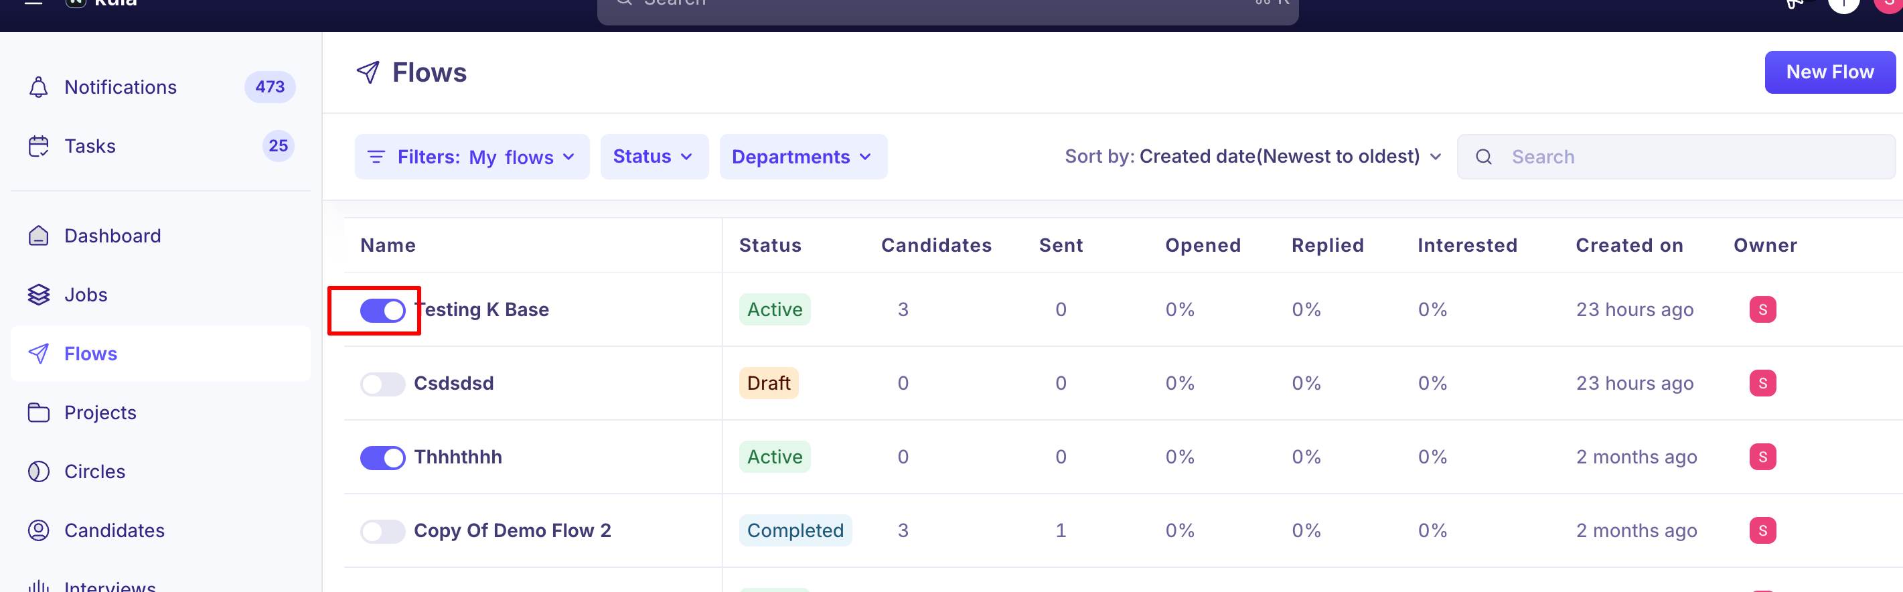This screenshot has height=592, width=1903.
Task: Click the Replied column header
Action: (x=1328, y=245)
